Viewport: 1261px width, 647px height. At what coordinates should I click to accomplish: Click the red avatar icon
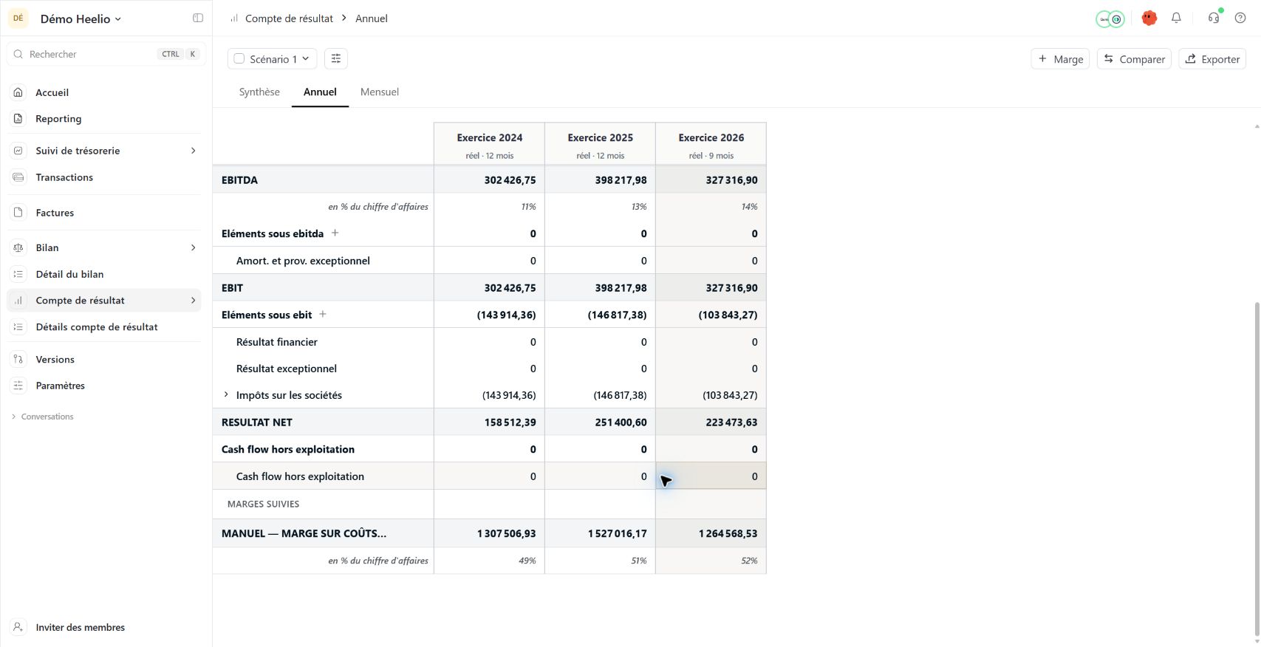click(1149, 18)
